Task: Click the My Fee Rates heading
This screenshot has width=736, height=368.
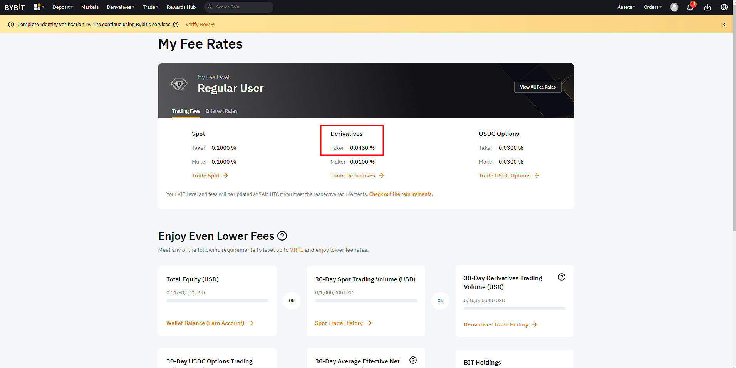Action: (200, 44)
